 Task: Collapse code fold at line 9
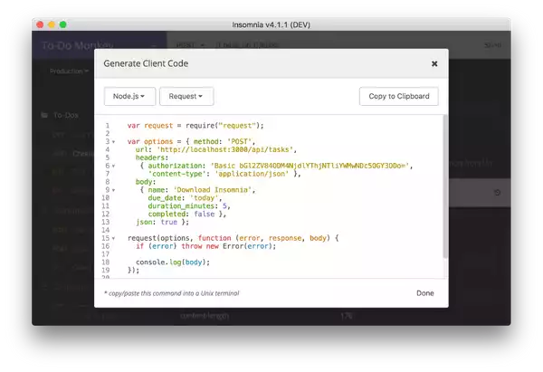click(x=114, y=190)
